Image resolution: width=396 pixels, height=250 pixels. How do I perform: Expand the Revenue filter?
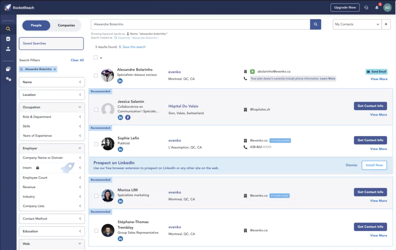[x=52, y=187]
